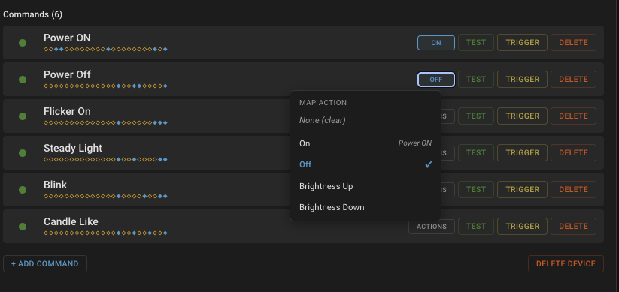Click green status dot for Blink

(x=23, y=190)
